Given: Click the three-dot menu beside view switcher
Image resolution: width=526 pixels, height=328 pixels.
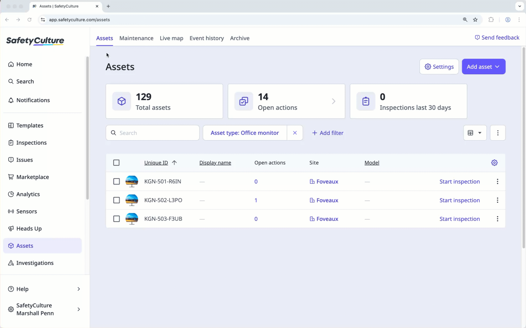Looking at the screenshot, I should [x=498, y=133].
